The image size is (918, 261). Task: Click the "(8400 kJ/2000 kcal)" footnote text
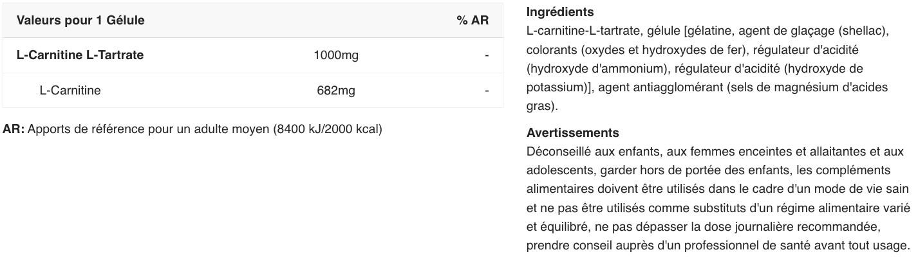(328, 129)
